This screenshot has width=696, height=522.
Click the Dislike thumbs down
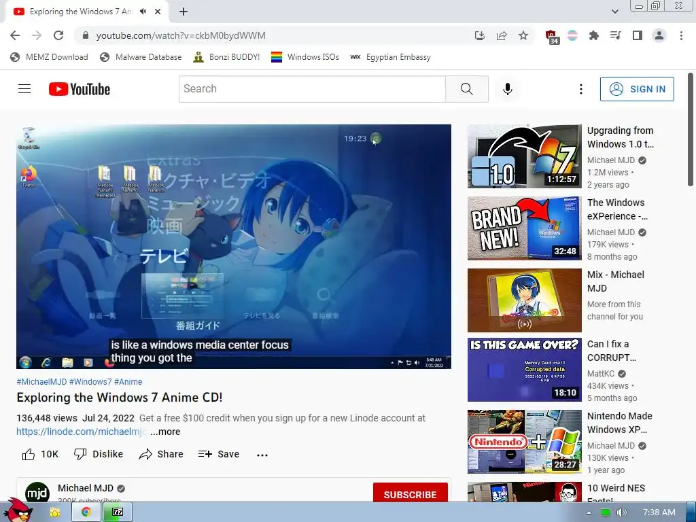[x=99, y=454]
